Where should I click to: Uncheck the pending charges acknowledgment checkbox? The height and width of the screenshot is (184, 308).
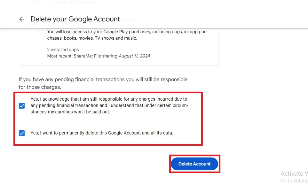click(x=22, y=106)
